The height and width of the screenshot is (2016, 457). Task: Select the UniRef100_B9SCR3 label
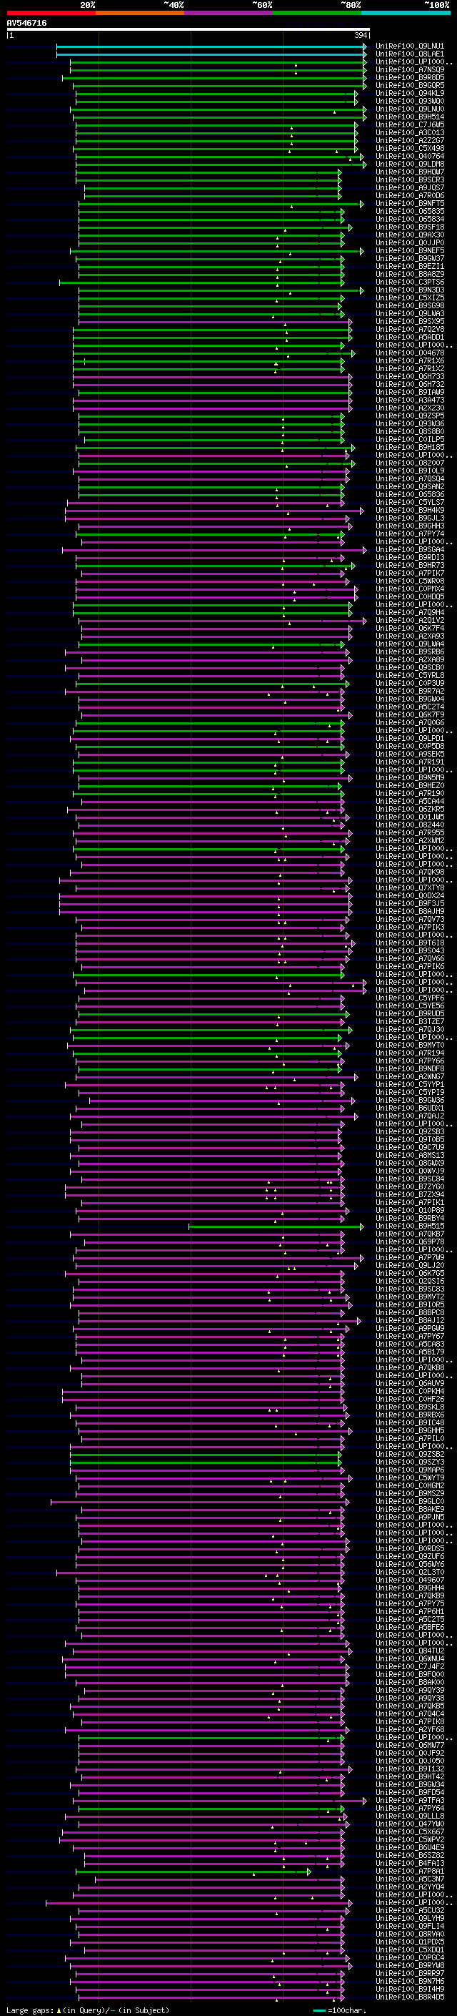point(410,180)
